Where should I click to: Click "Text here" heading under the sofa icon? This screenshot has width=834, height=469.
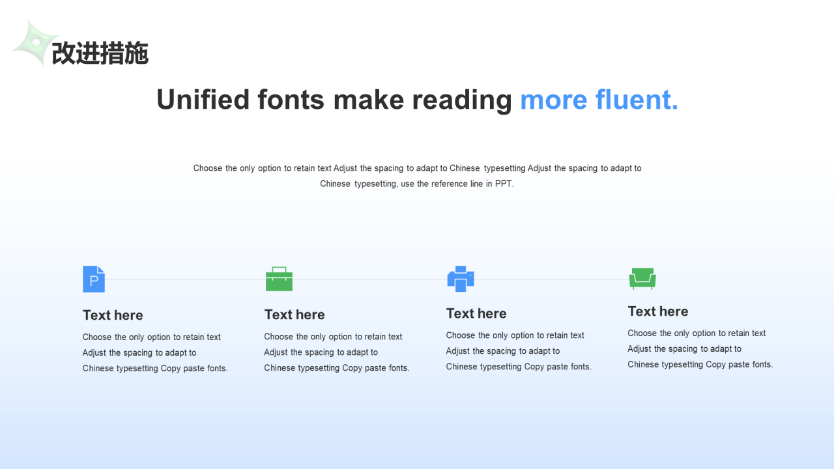point(658,311)
